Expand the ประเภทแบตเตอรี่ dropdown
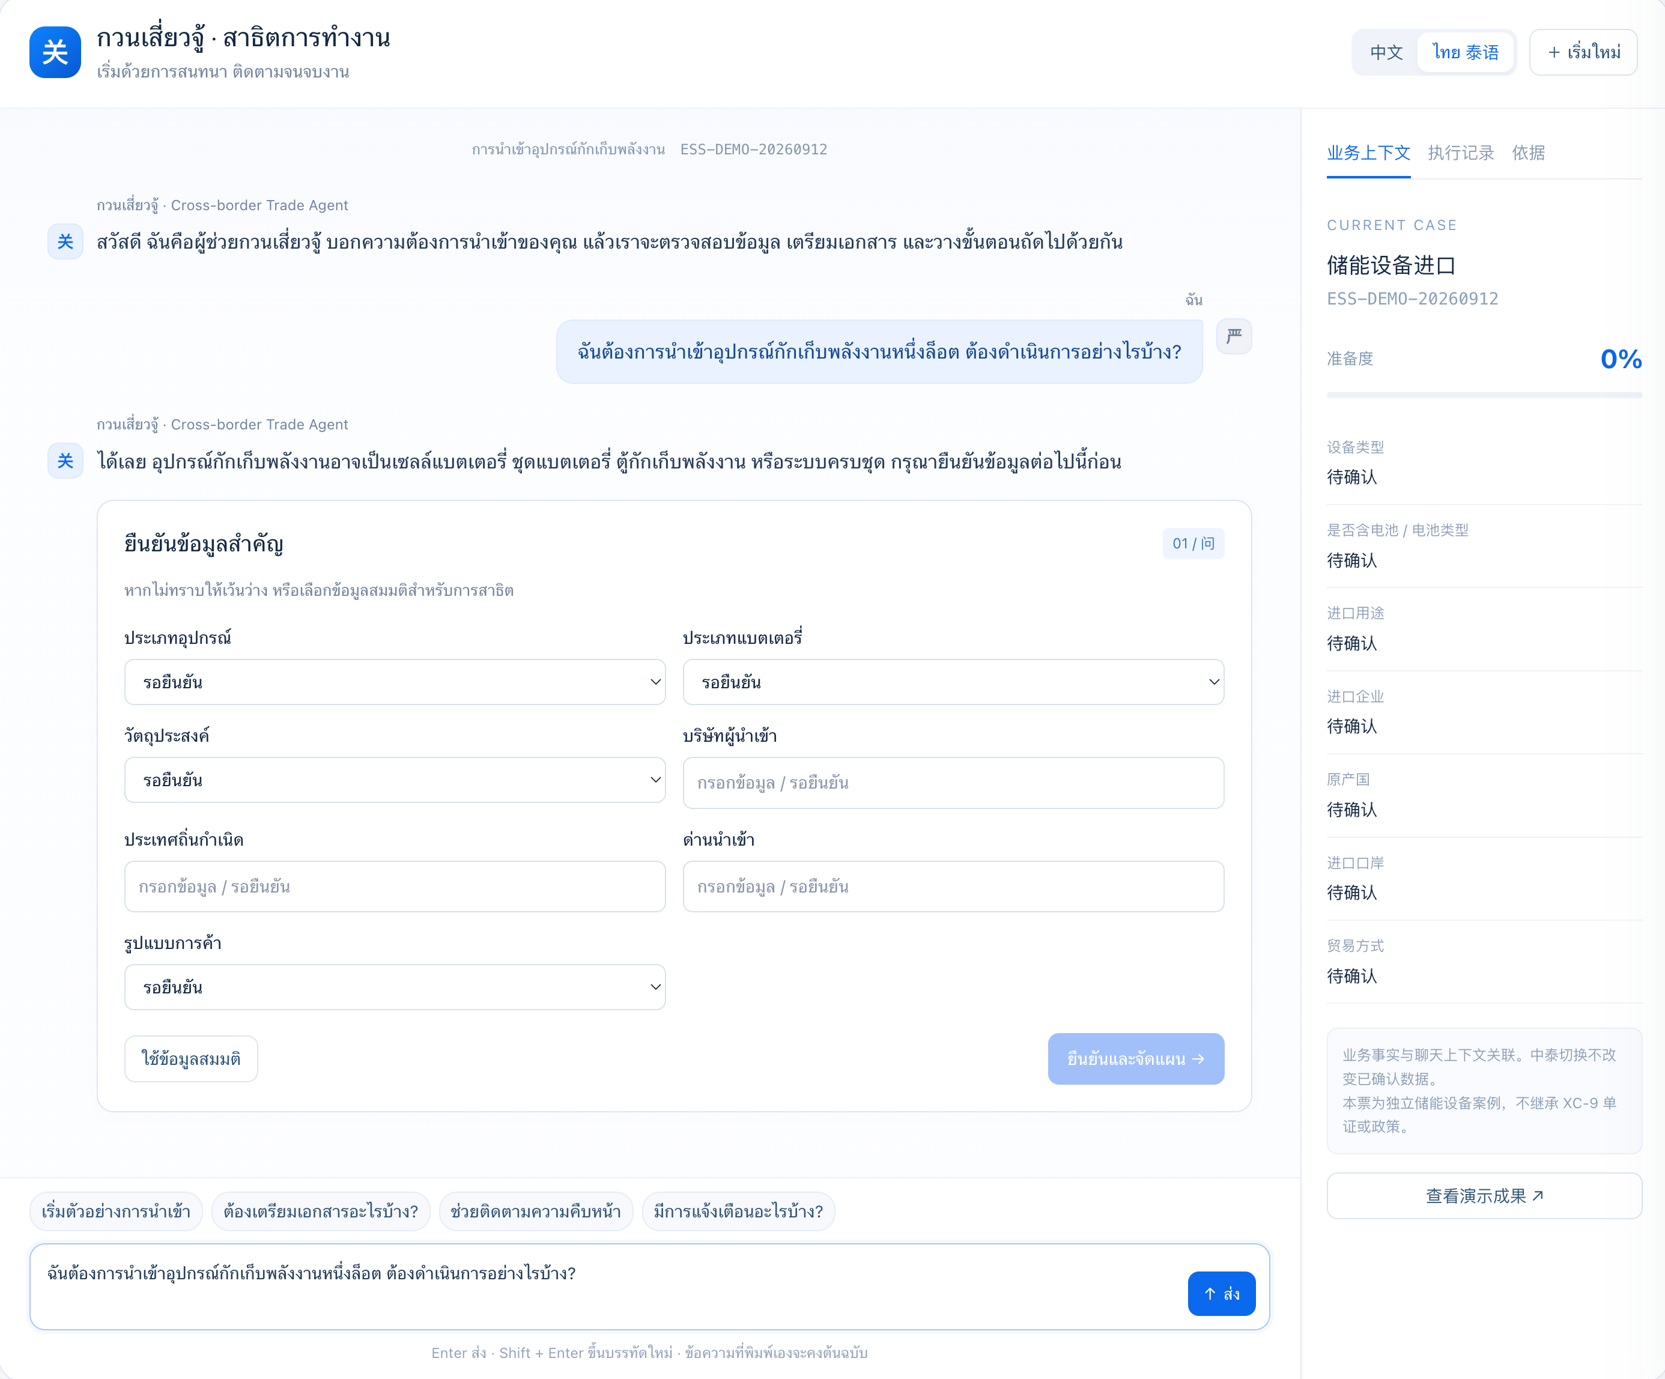The image size is (1665, 1379). (953, 682)
